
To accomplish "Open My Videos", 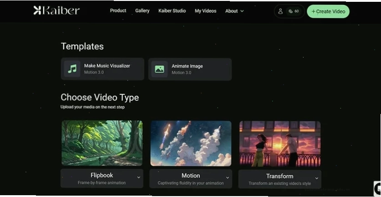I will click(205, 11).
